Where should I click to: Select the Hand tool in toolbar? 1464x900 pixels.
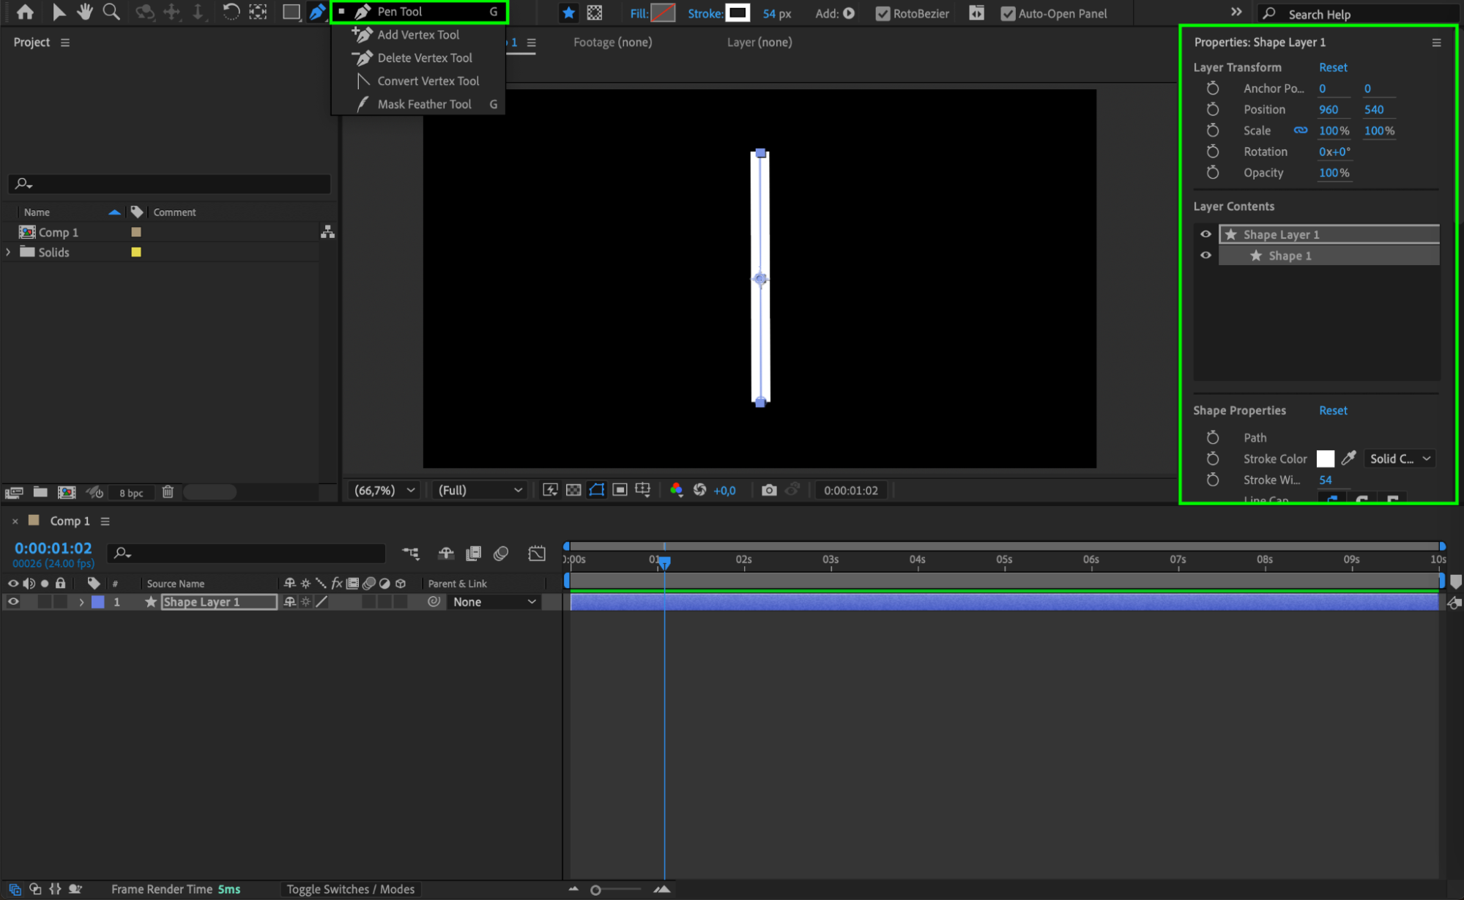(x=85, y=12)
